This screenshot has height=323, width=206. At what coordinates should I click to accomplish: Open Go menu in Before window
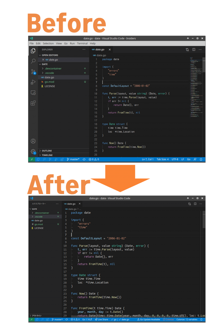click(66, 43)
